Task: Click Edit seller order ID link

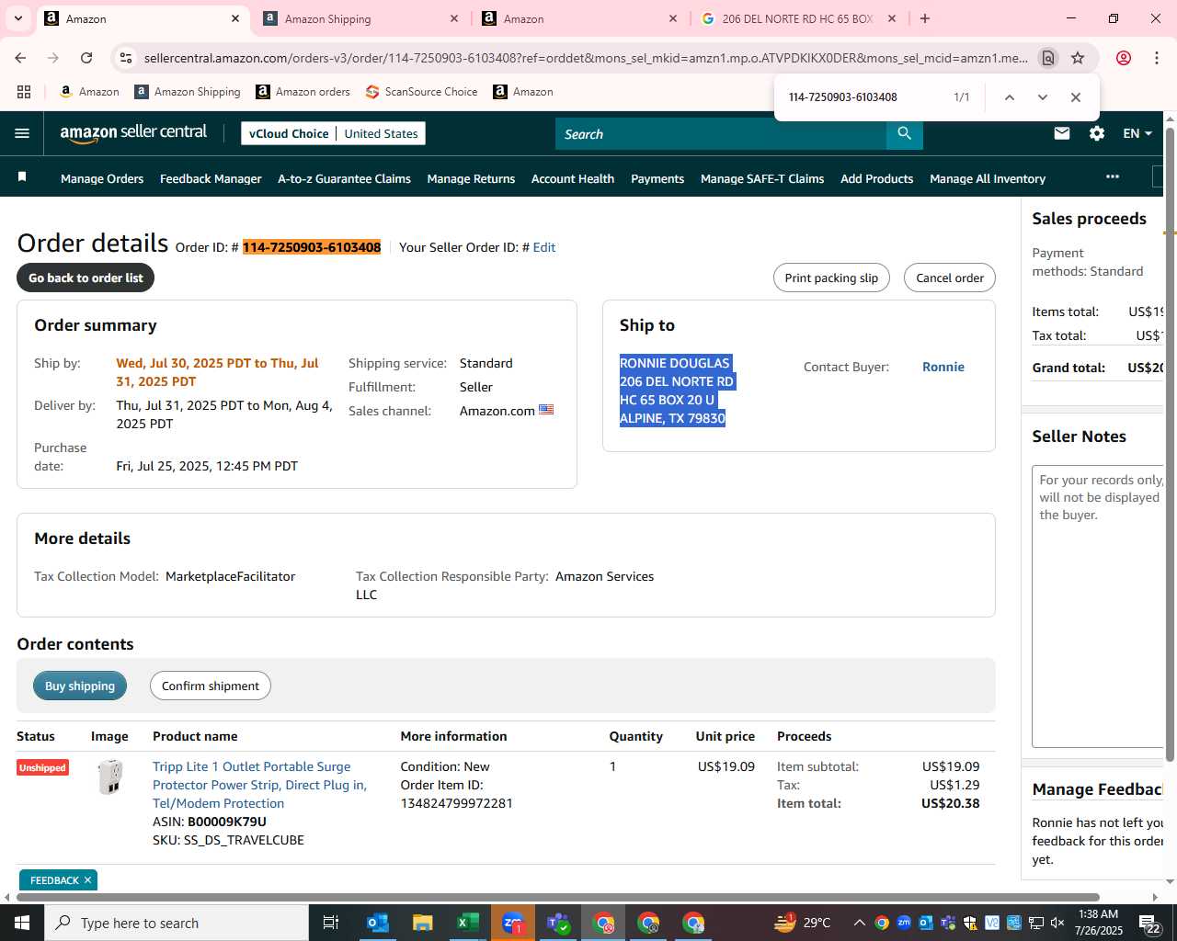Action: pyautogui.click(x=544, y=247)
